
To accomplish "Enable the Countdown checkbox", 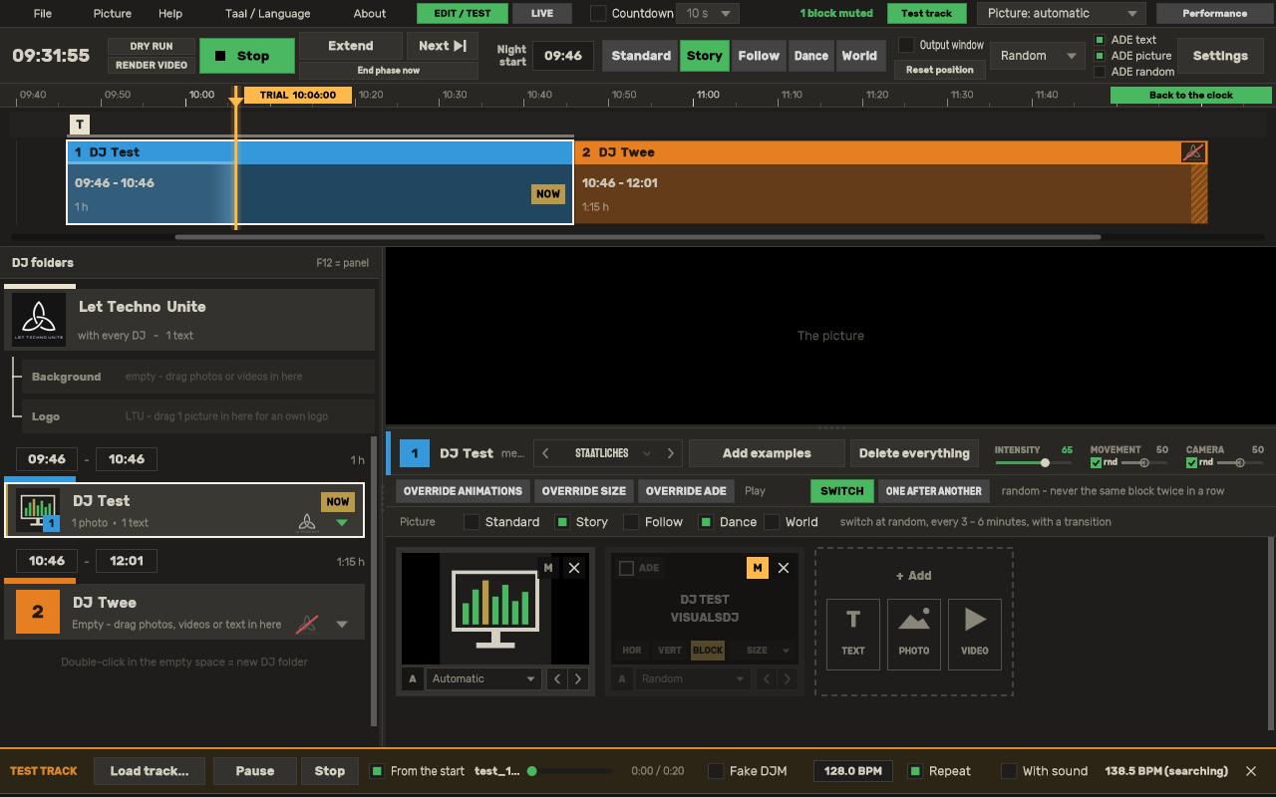I will pyautogui.click(x=598, y=14).
